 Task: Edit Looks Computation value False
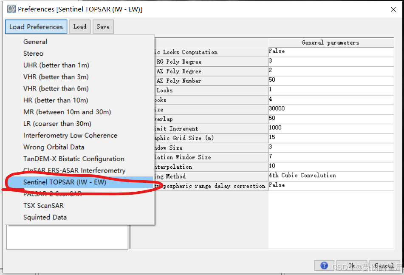tap(331, 52)
